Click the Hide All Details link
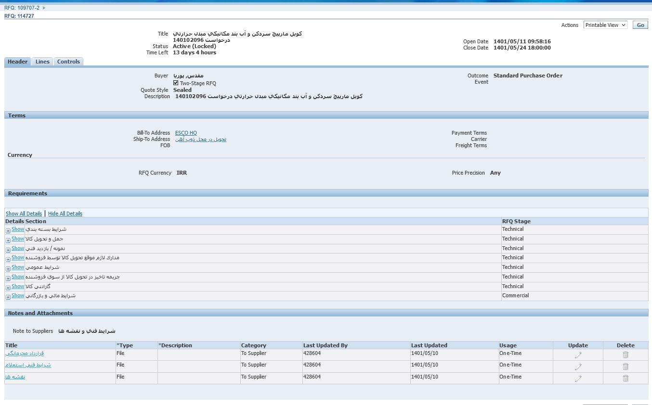Image resolution: width=652 pixels, height=405 pixels. point(65,214)
